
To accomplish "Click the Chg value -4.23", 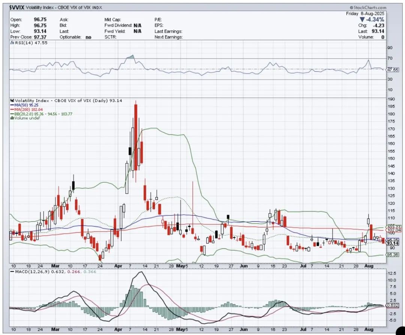I will 378,25.
